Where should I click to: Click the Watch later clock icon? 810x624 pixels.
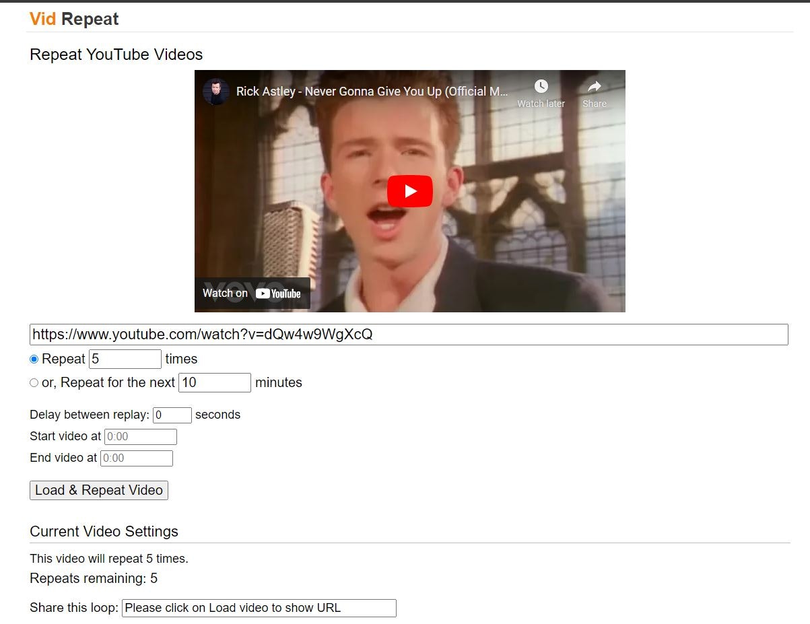pyautogui.click(x=541, y=86)
